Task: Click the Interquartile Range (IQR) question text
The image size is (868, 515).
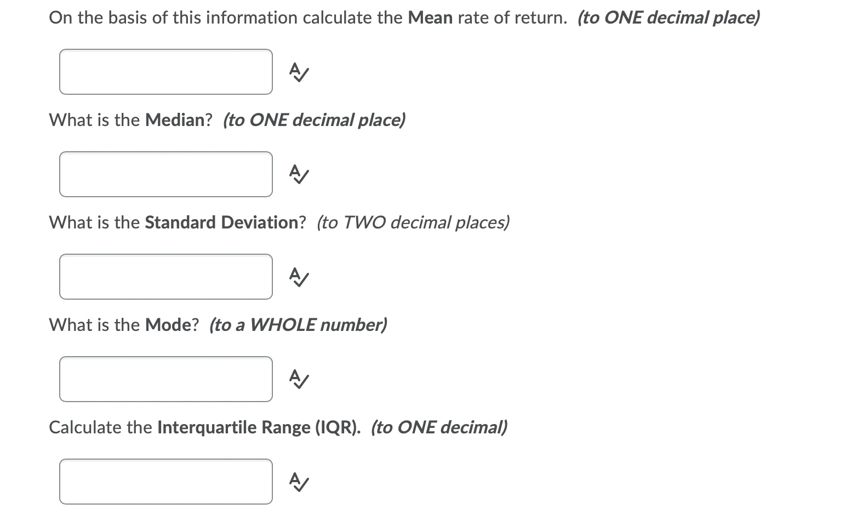Action: (x=258, y=427)
